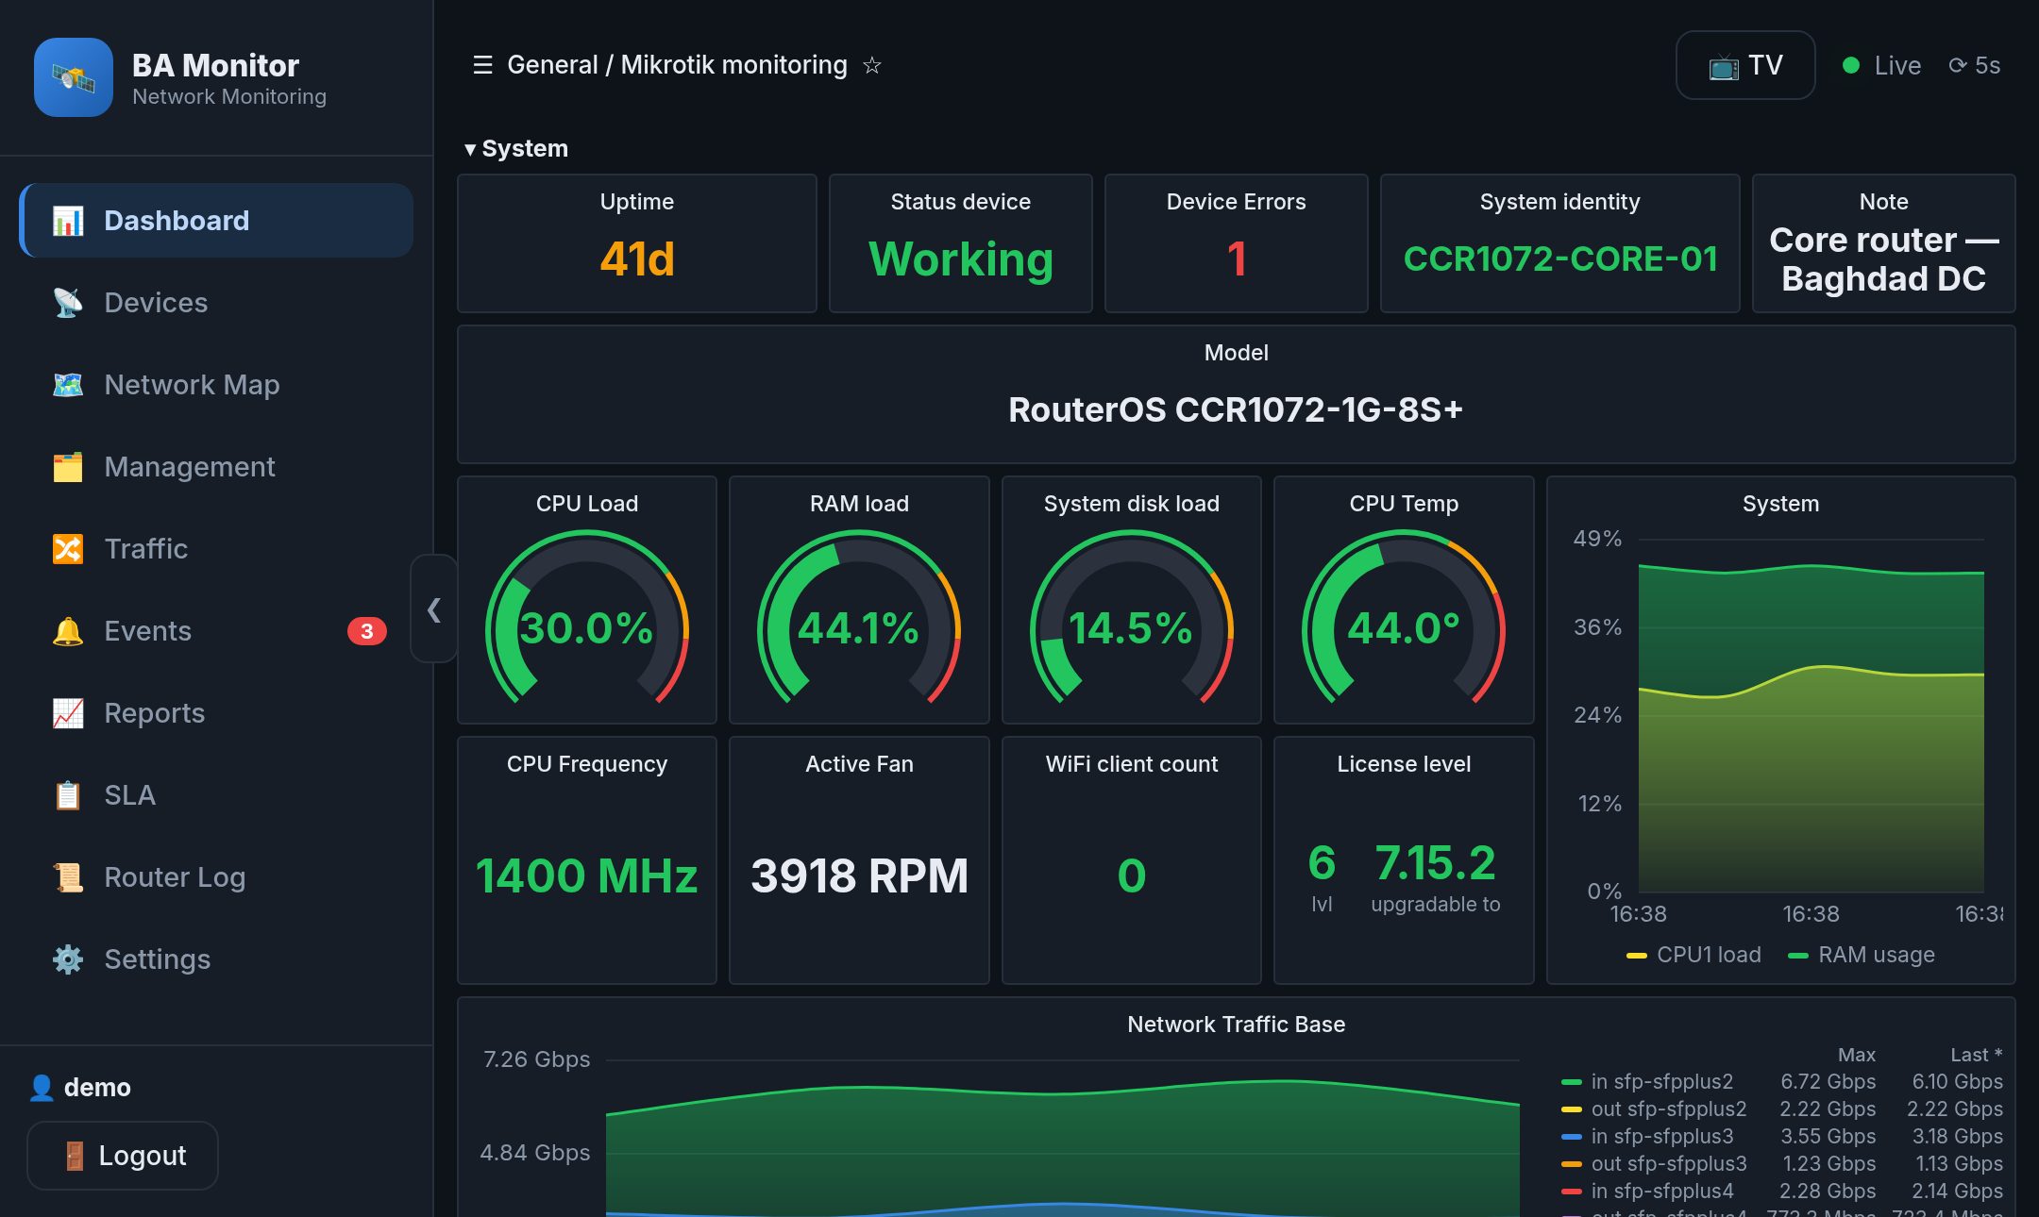Screen dimensions: 2039x1217
Task: Click the demo user icon
Action: click(x=42, y=1088)
